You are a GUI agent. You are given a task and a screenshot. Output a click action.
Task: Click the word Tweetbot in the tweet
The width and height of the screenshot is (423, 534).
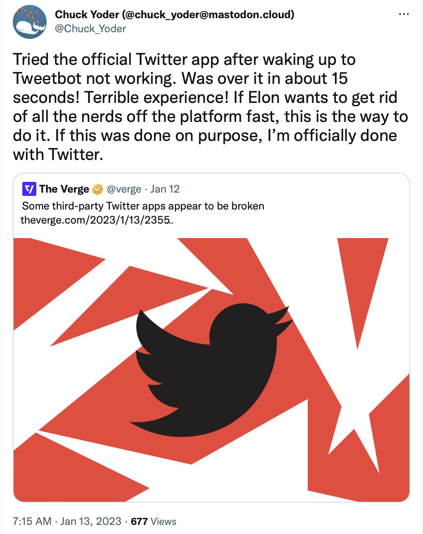pos(48,78)
